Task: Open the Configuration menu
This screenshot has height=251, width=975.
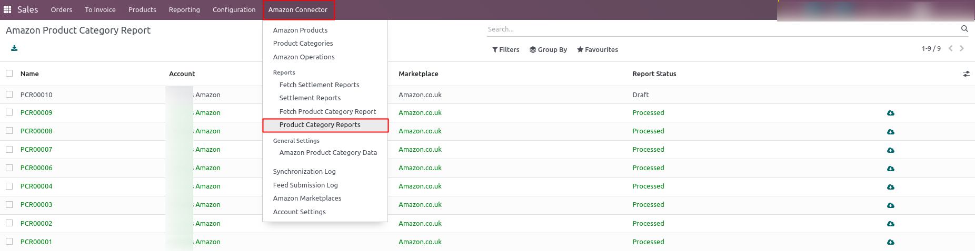Action: pyautogui.click(x=234, y=9)
